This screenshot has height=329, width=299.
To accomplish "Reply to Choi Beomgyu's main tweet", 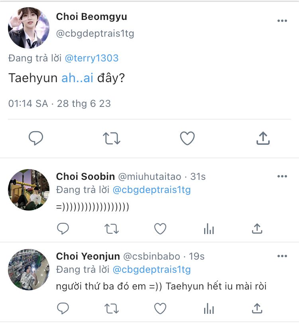I will pos(36,138).
